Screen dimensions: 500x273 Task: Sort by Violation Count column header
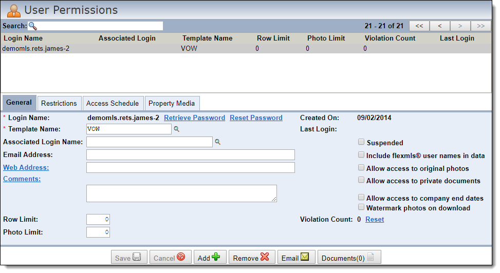point(390,38)
